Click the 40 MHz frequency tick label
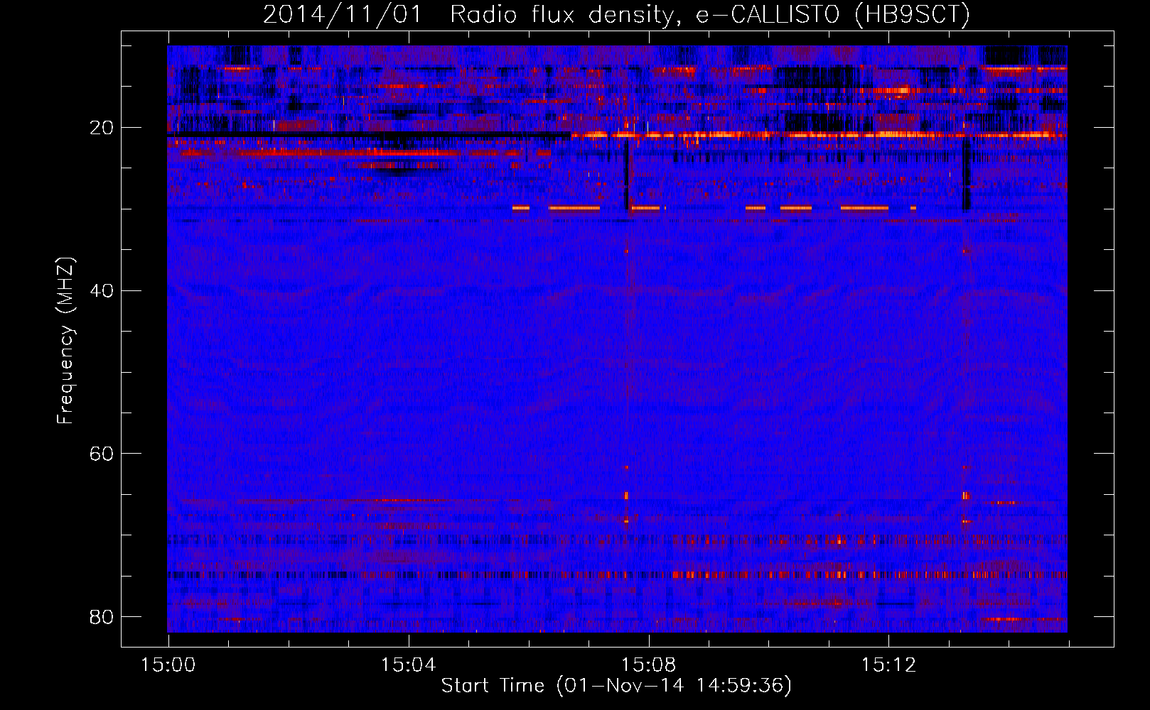Viewport: 1150px width, 710px height. click(x=102, y=290)
